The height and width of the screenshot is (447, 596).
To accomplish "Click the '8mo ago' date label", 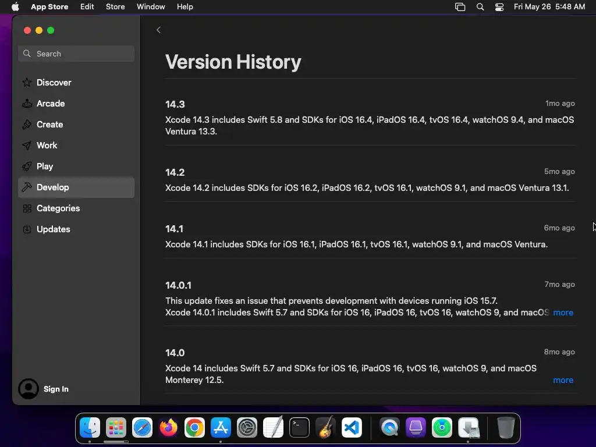I will [559, 352].
